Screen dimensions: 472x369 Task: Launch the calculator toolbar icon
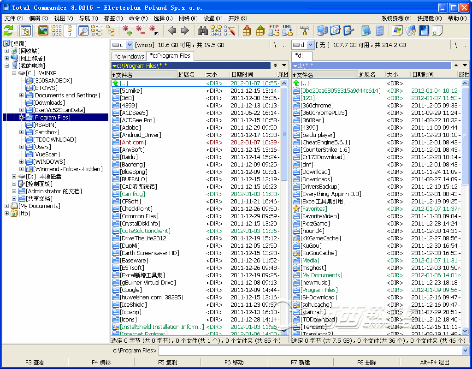coord(379,30)
